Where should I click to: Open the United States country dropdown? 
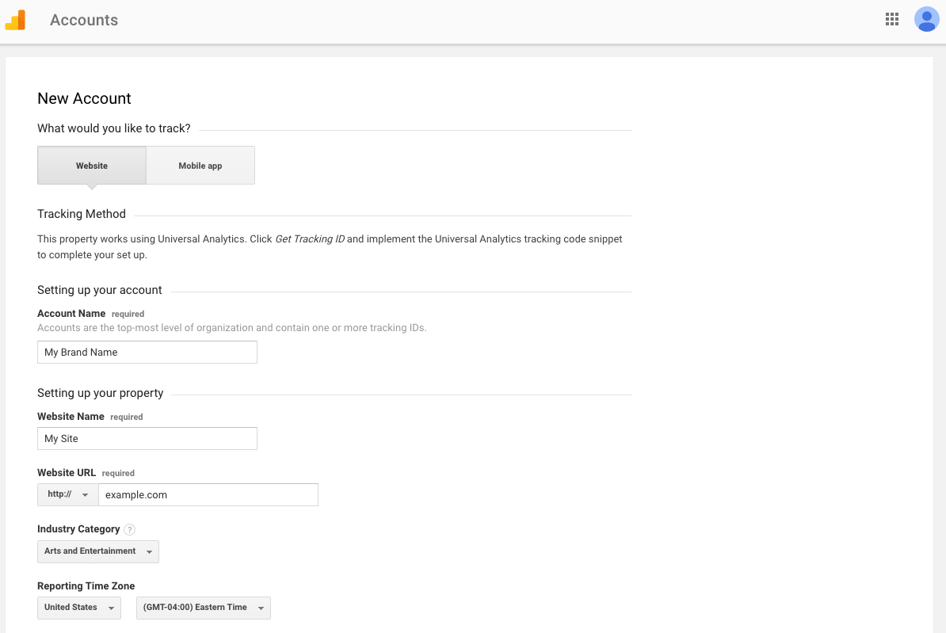pos(79,608)
